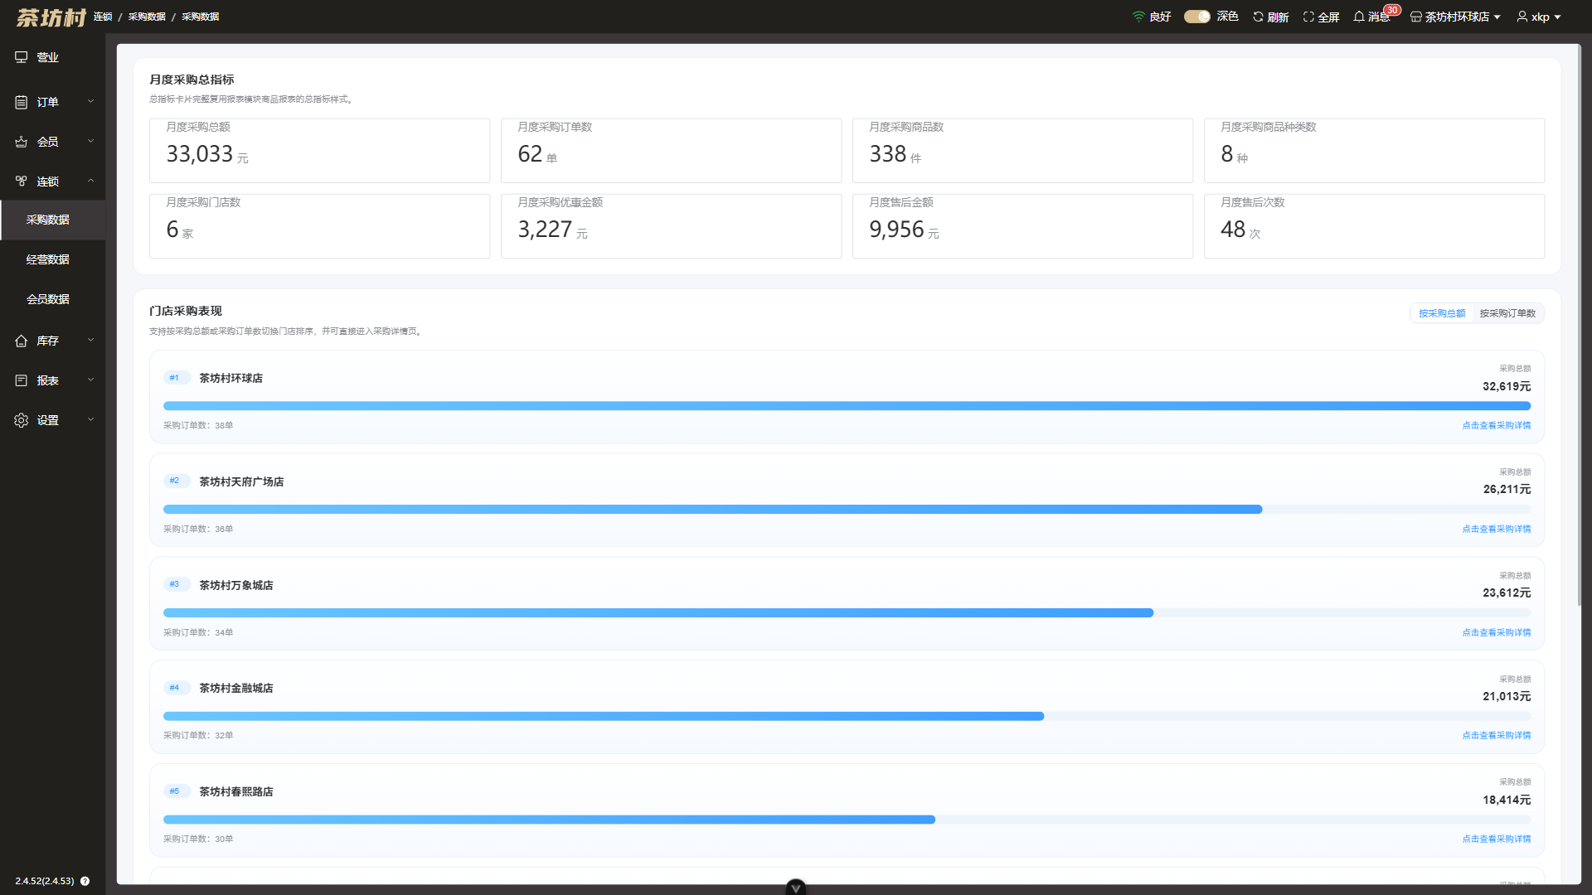Click the 门店采购表现 section heading

click(186, 311)
